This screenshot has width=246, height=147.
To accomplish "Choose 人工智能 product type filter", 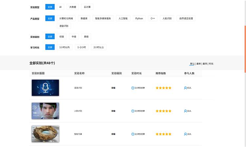I will pos(123,18).
